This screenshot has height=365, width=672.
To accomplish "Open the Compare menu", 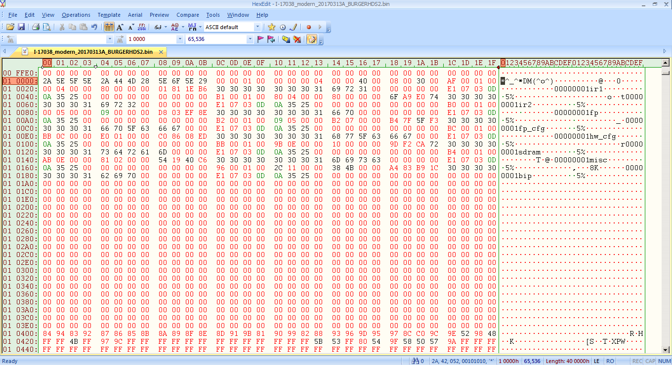I will click(188, 15).
